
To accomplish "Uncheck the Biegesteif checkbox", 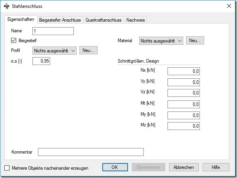I will coord(13,41).
